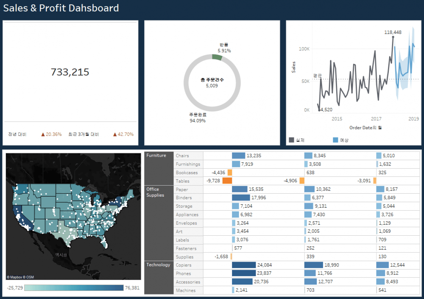Click the up triangle beside 20.36%
424x299 pixels.
43,135
